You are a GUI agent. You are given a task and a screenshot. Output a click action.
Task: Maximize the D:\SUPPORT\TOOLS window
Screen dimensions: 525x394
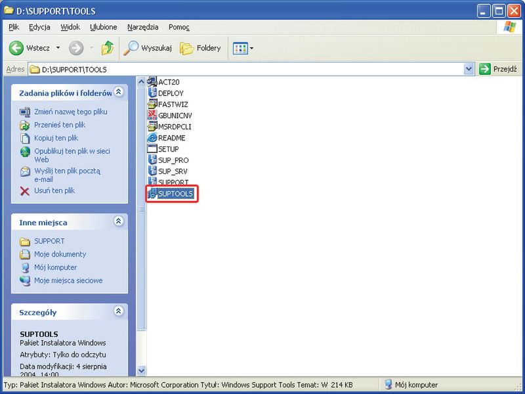pyautogui.click(x=499, y=11)
